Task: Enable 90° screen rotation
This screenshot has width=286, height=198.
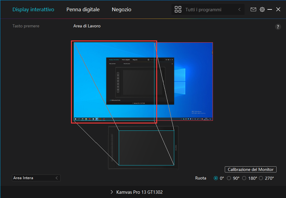Action: click(229, 178)
